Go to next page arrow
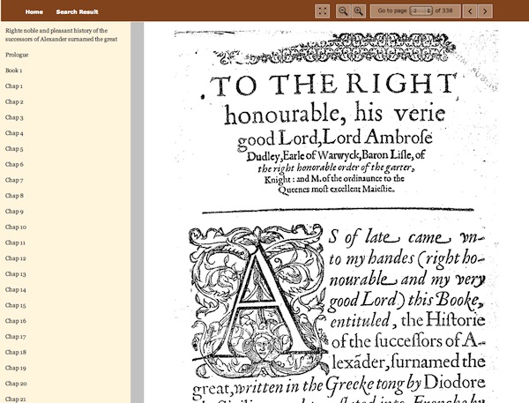The height and width of the screenshot is (403, 529). [x=485, y=11]
